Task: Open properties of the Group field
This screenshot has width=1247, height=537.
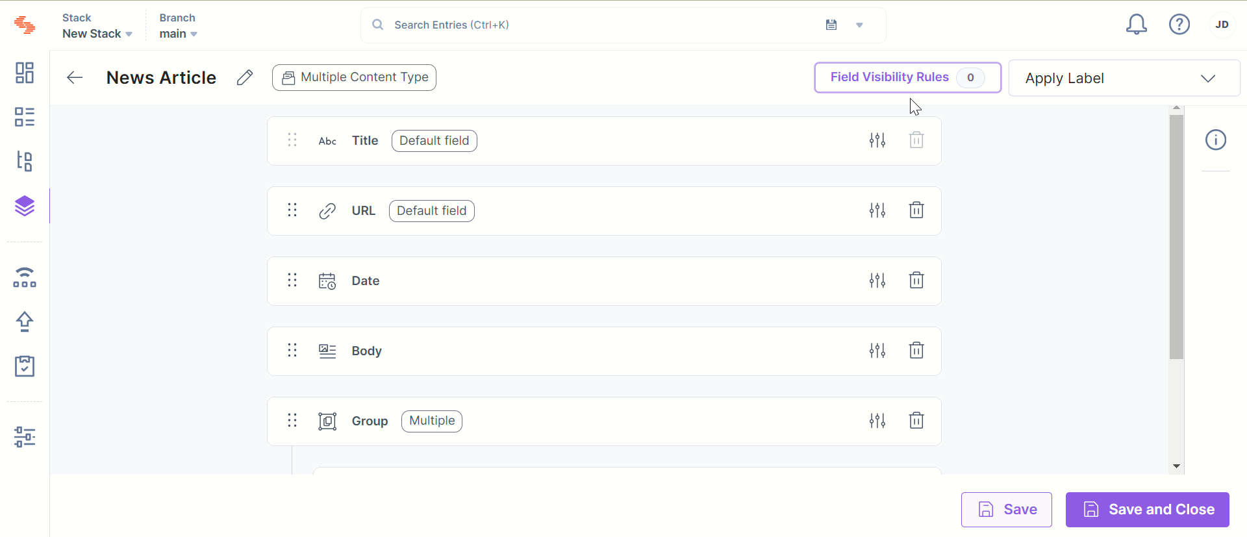Action: 877,421
